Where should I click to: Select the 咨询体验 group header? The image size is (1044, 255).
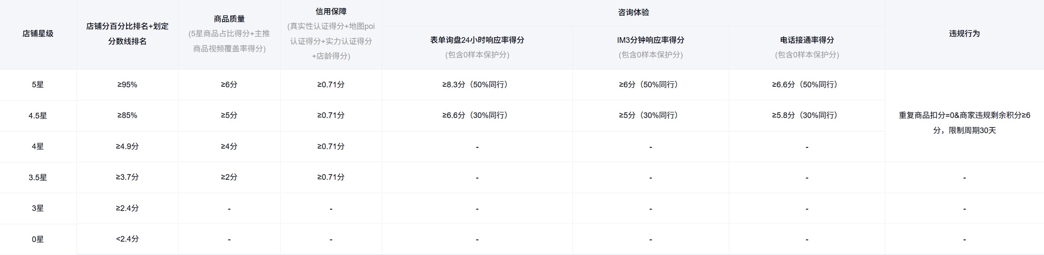coord(633,13)
